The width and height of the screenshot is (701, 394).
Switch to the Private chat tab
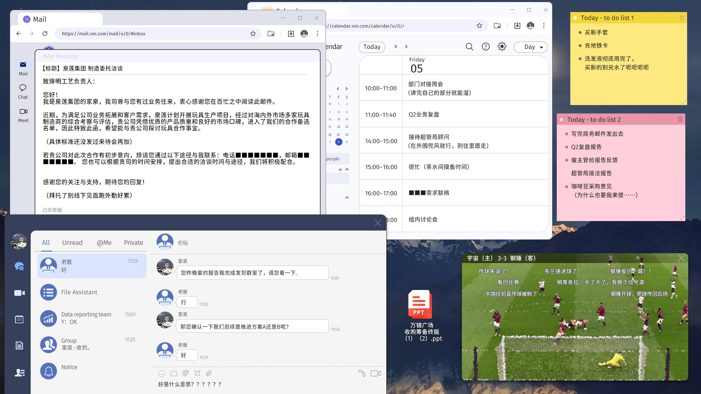point(133,243)
